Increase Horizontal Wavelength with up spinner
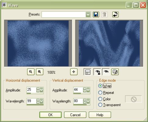The height and width of the screenshot is (122, 148). click(38, 100)
